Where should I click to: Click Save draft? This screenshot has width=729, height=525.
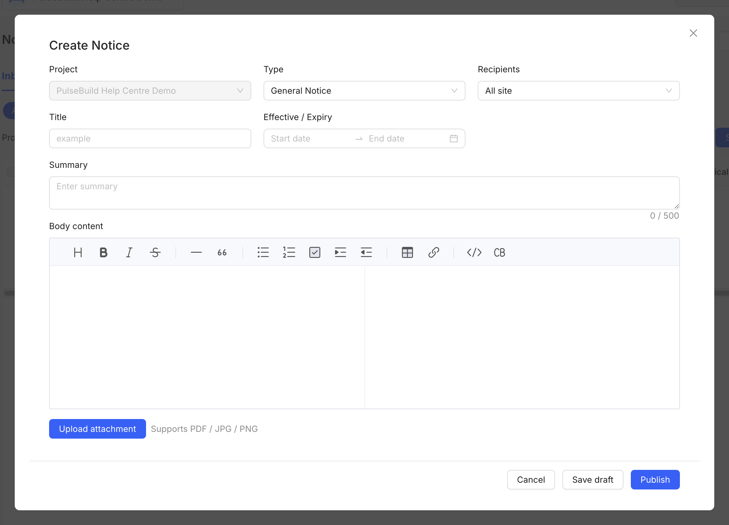click(593, 480)
